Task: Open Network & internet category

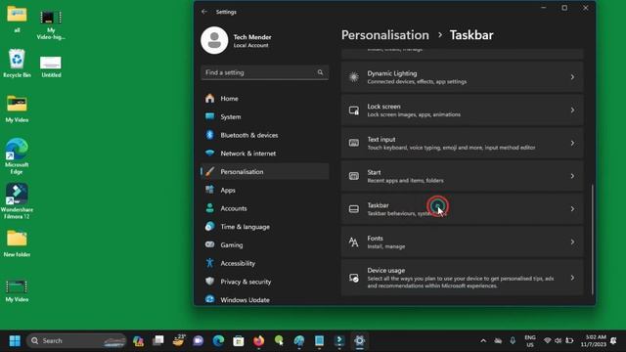Action: coord(265,154)
